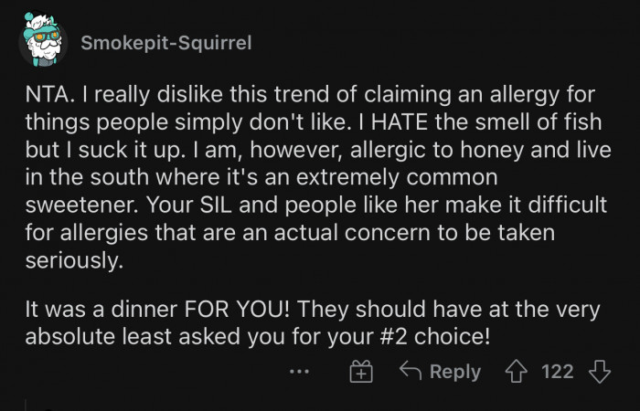Open the three-dot more options menu
This screenshot has height=411, width=640.
coord(299,372)
